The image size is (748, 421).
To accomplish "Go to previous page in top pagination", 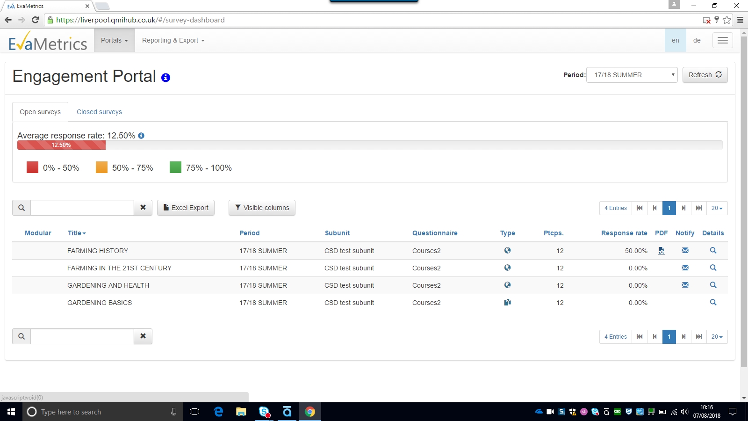I will (x=655, y=208).
